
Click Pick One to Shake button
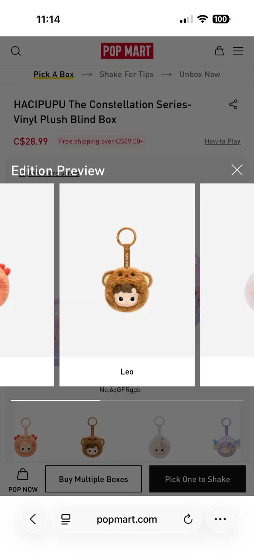(x=198, y=479)
